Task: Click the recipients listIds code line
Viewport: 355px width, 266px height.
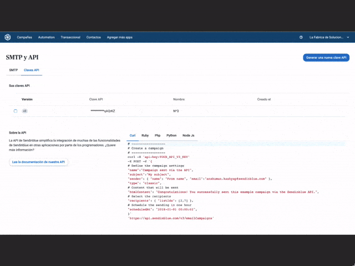Action: coord(160,201)
